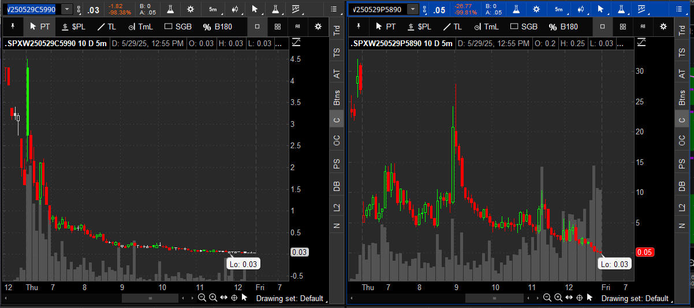This screenshot has height=308, width=694.
Task: Open the 5m timeframe dropdown in right chart
Action: 559,9
